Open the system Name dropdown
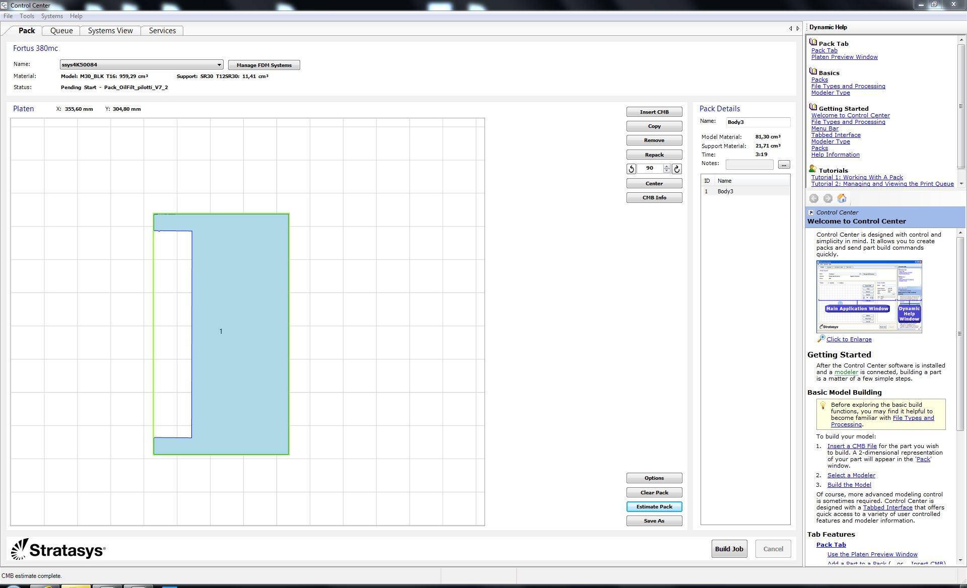This screenshot has width=967, height=588. coord(219,65)
